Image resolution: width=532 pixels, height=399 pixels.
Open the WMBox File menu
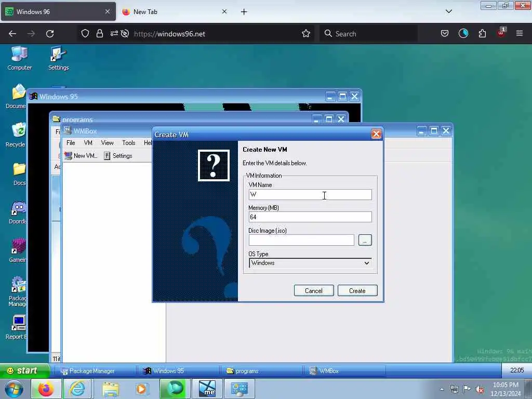tap(71, 143)
